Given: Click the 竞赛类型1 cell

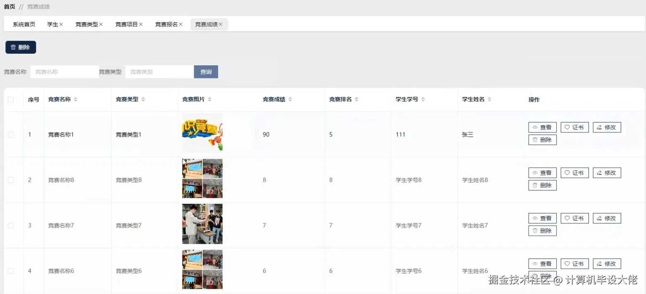Looking at the screenshot, I should click(x=128, y=134).
